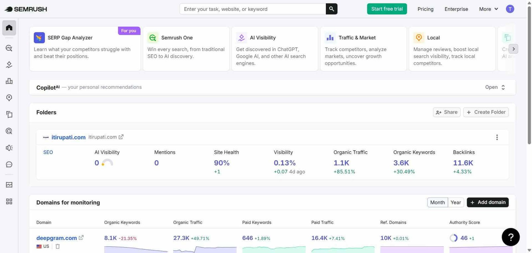
Task: Open the AI PR chat sidebar icon
Action: (9, 164)
